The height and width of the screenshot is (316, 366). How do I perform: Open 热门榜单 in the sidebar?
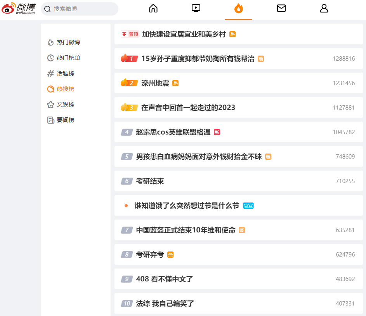(x=68, y=58)
